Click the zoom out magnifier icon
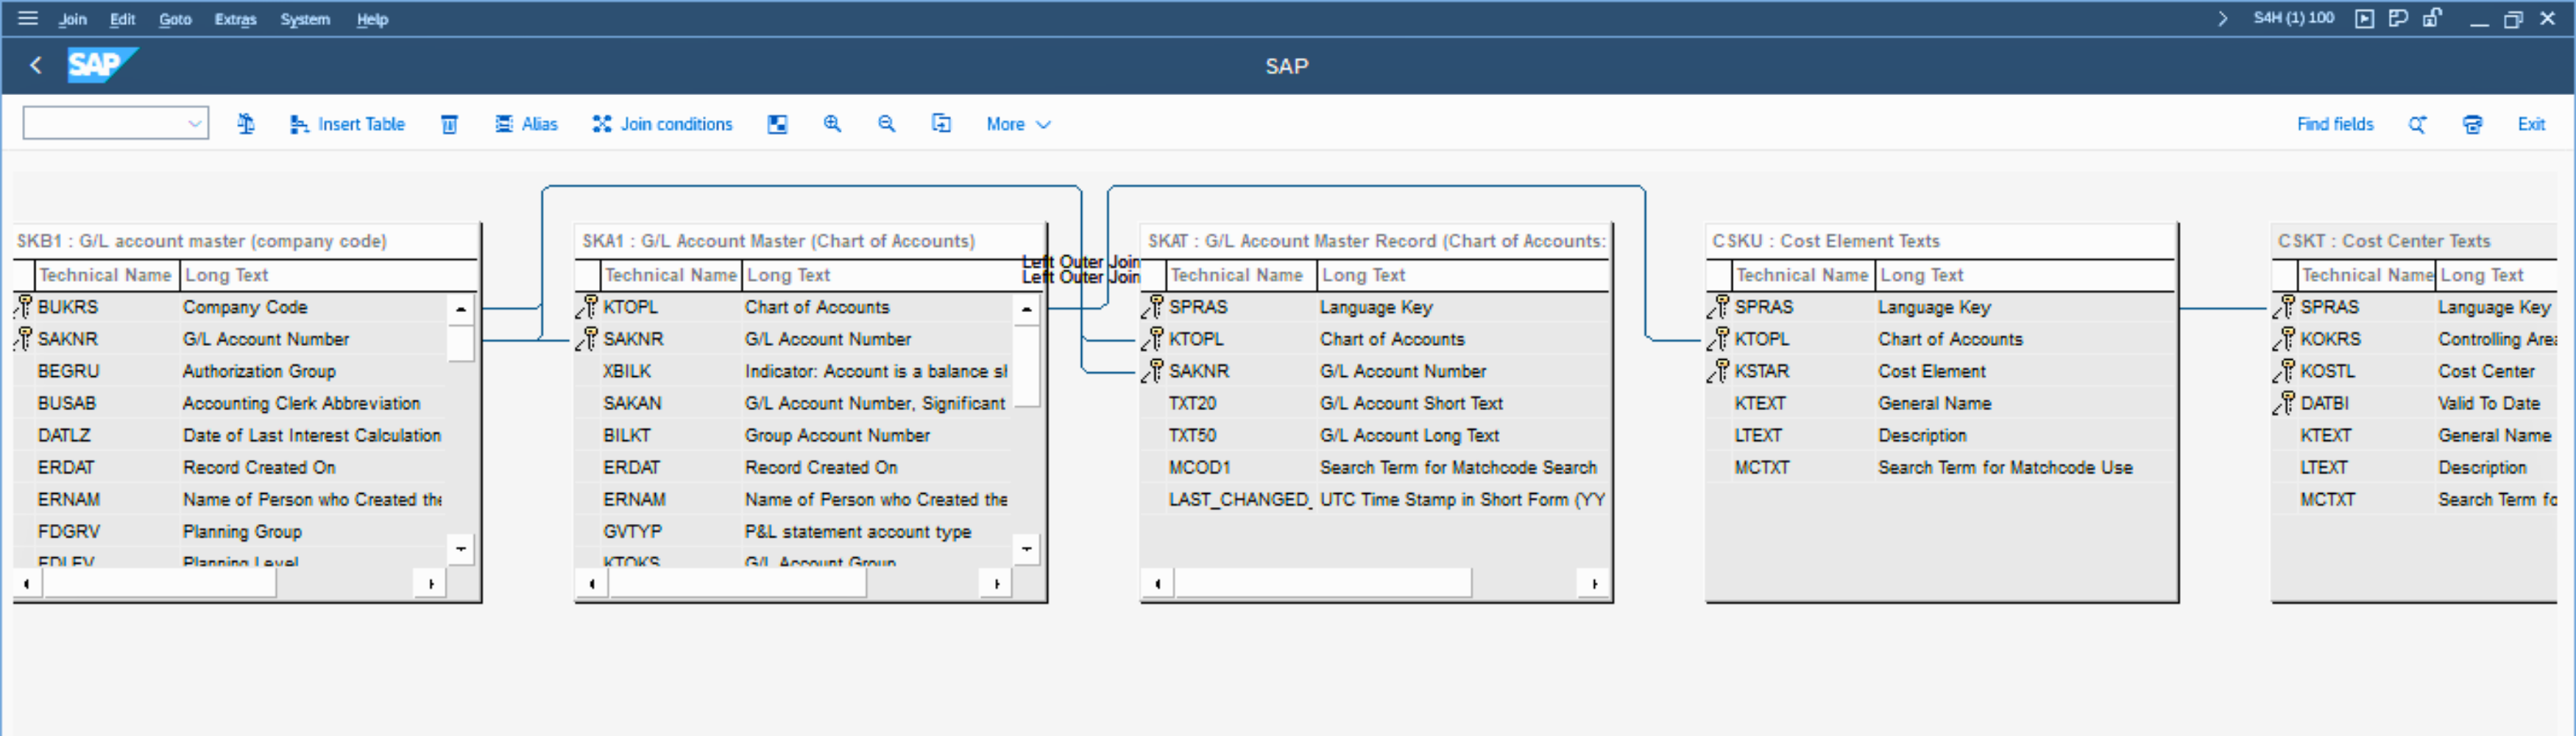 coord(886,124)
